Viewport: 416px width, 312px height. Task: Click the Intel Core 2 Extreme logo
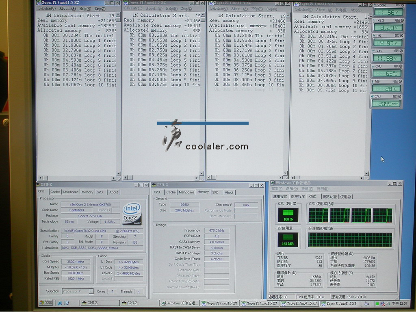point(132,214)
